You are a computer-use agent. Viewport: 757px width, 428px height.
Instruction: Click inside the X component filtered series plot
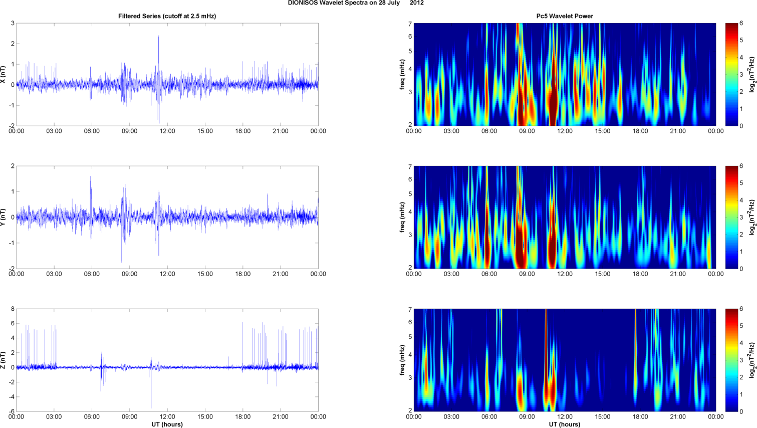coord(167,74)
